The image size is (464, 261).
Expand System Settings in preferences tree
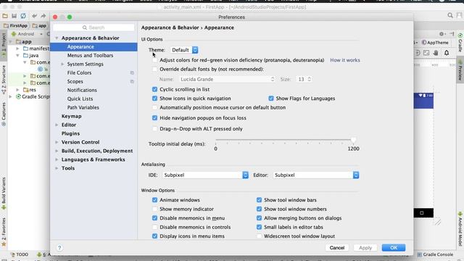tap(62, 65)
